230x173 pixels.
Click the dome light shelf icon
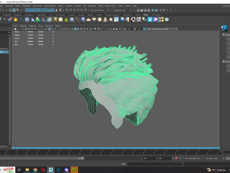(x=89, y=20)
